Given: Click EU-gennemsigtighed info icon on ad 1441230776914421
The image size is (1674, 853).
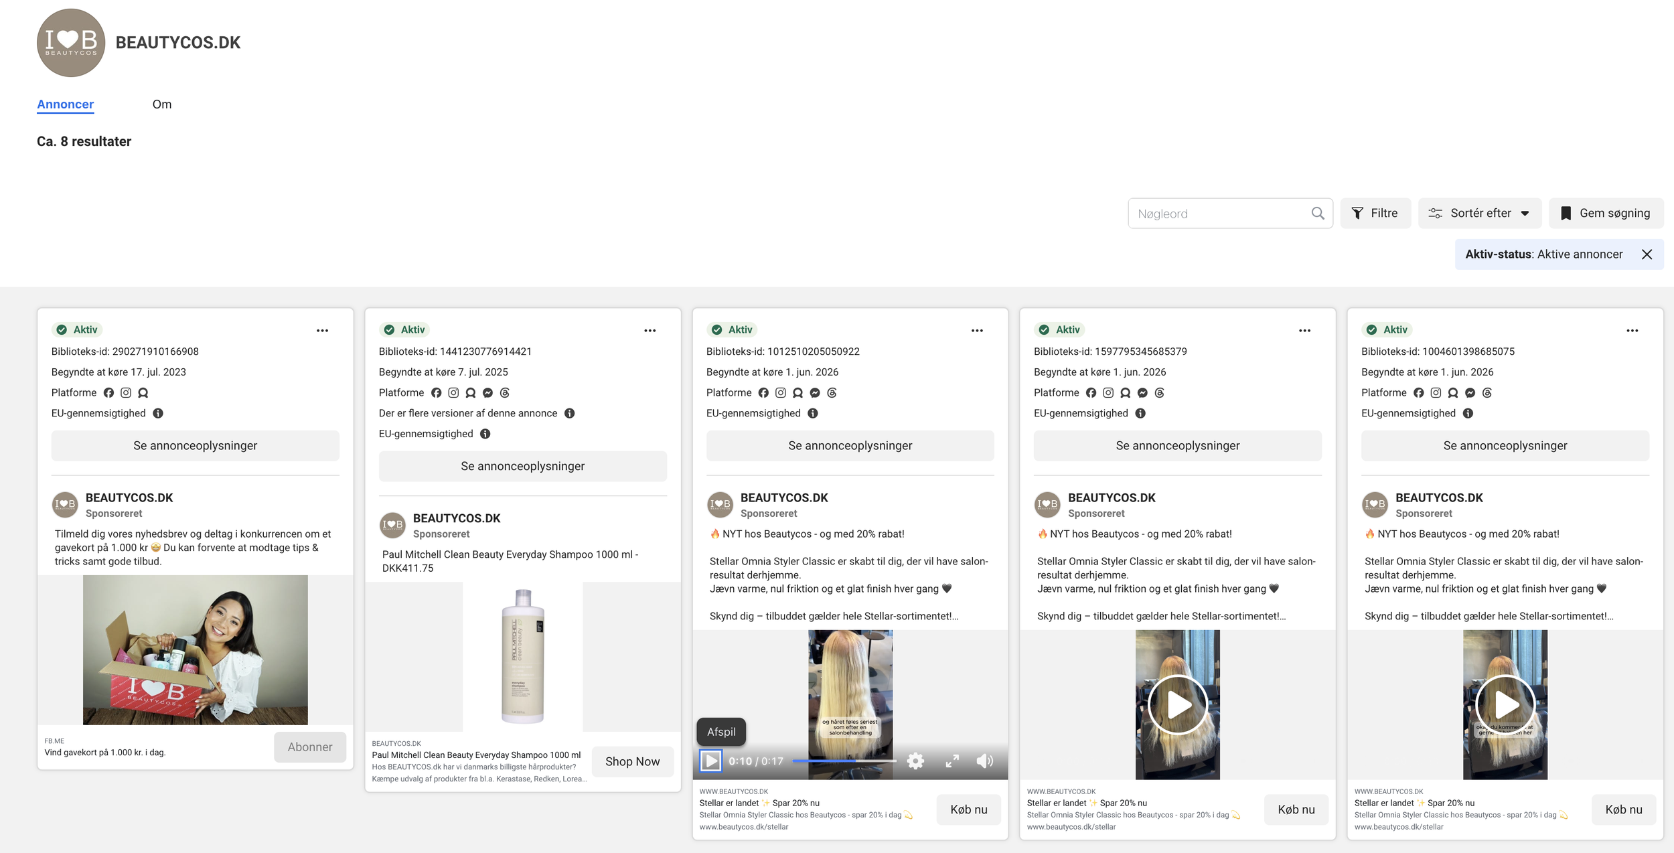Looking at the screenshot, I should (485, 435).
